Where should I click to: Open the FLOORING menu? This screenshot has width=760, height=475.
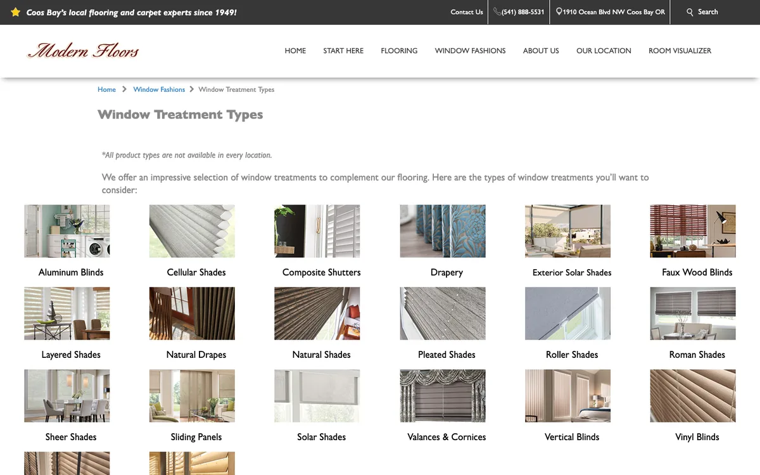[399, 51]
